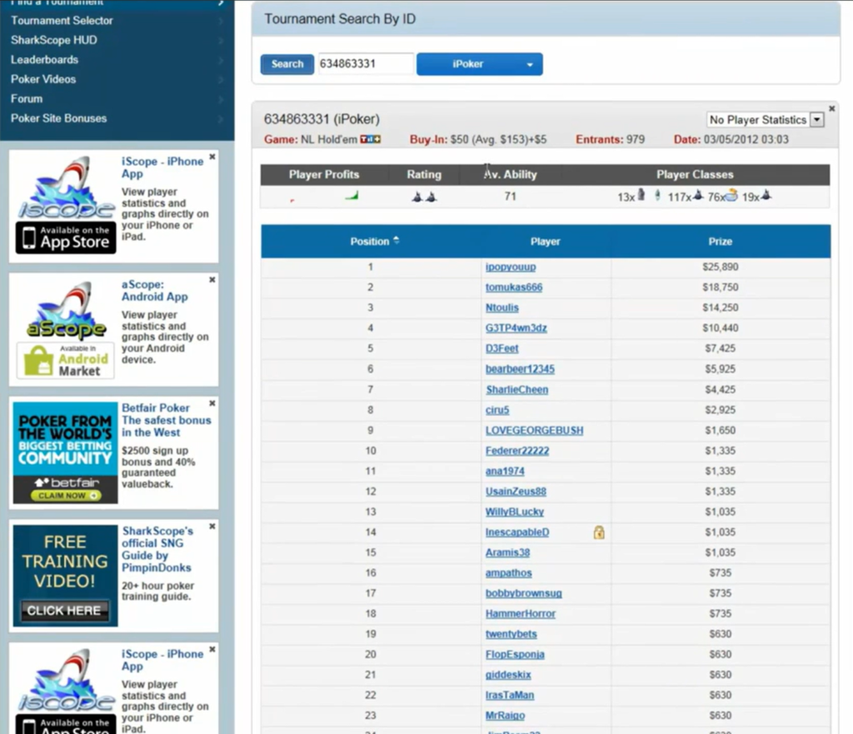Open player LOVEGEORGEBUSH's profile
The height and width of the screenshot is (734, 853).
pyautogui.click(x=534, y=431)
